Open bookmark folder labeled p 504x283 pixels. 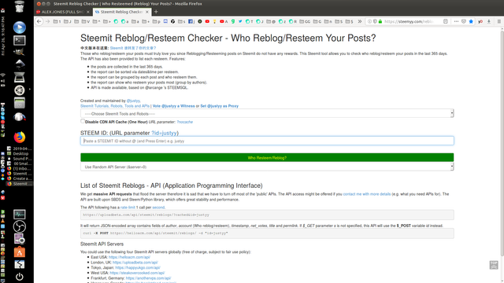(157, 21)
